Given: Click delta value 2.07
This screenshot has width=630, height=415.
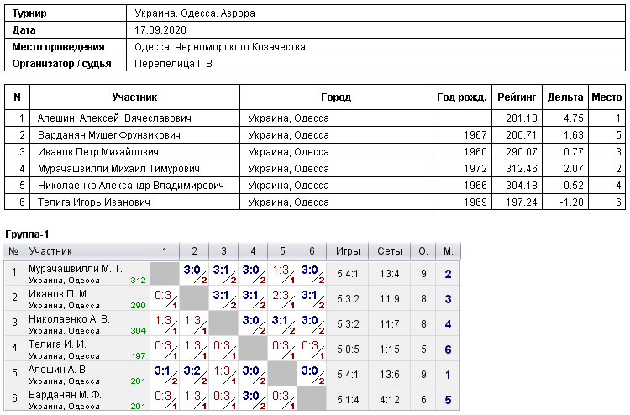Looking at the screenshot, I should click(574, 169).
